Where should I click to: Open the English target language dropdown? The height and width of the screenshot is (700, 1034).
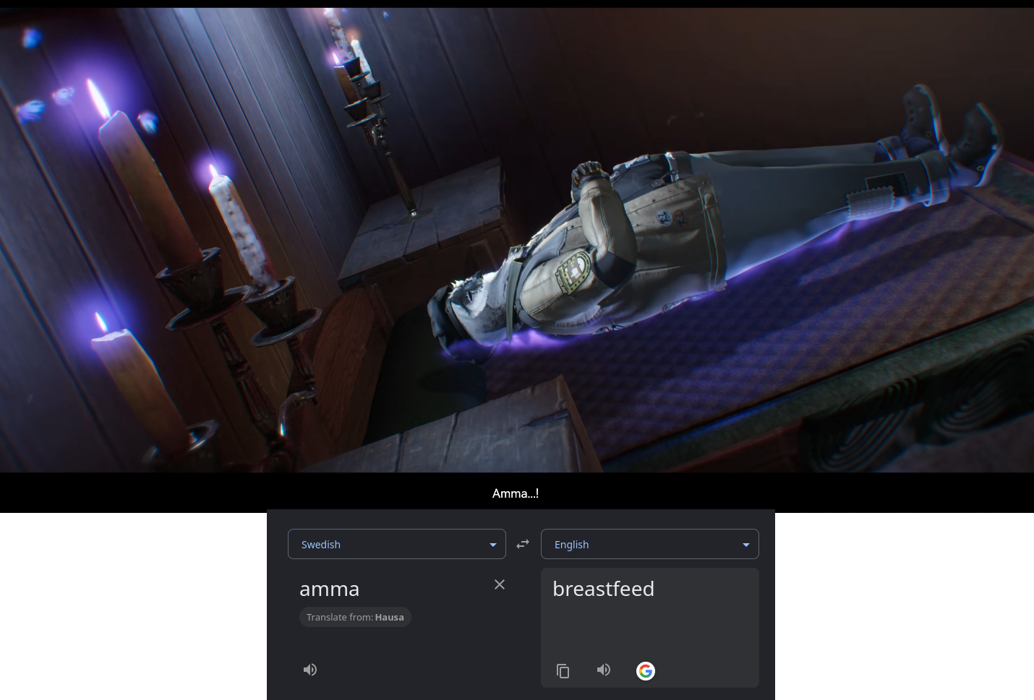[x=650, y=544]
